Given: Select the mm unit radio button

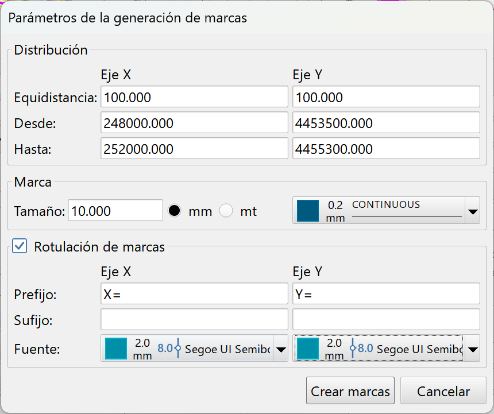Looking at the screenshot, I should 175,211.
